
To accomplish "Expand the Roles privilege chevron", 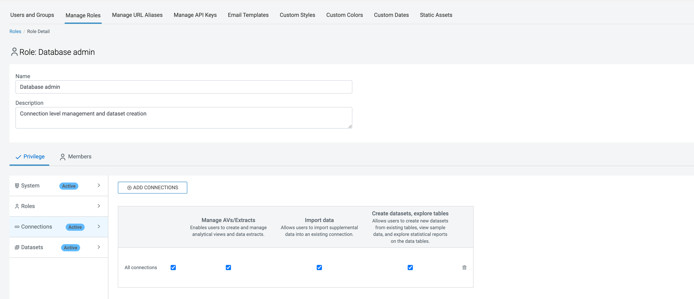I will coord(99,206).
